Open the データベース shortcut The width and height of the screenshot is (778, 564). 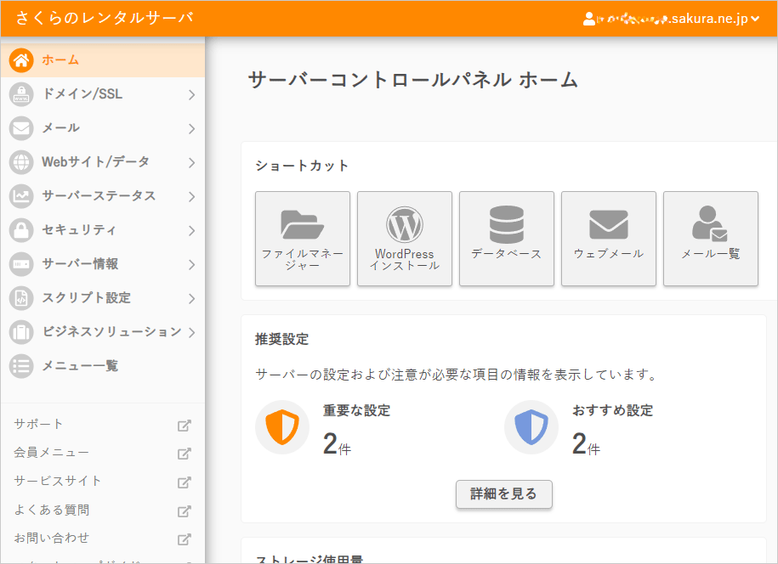[507, 239]
